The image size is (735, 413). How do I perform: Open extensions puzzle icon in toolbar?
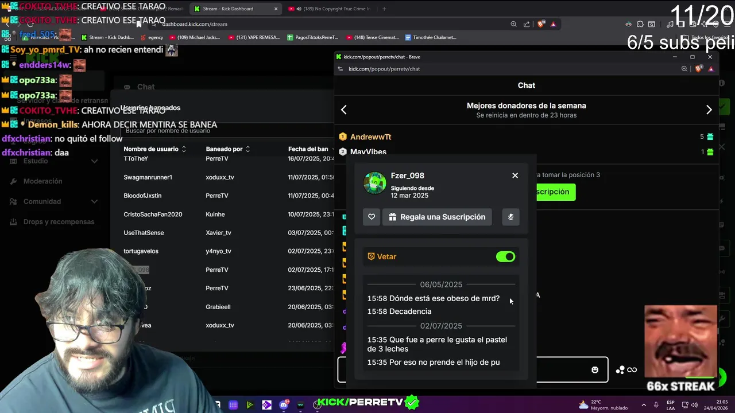[640, 24]
